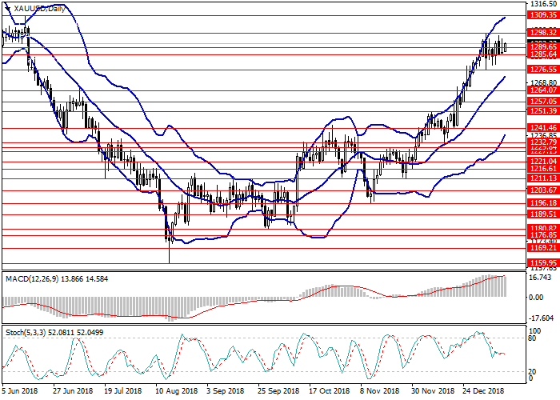Screen dimensions: 560x400
Task: Select the 17 Oct 2018 date marker
Action: (330, 392)
